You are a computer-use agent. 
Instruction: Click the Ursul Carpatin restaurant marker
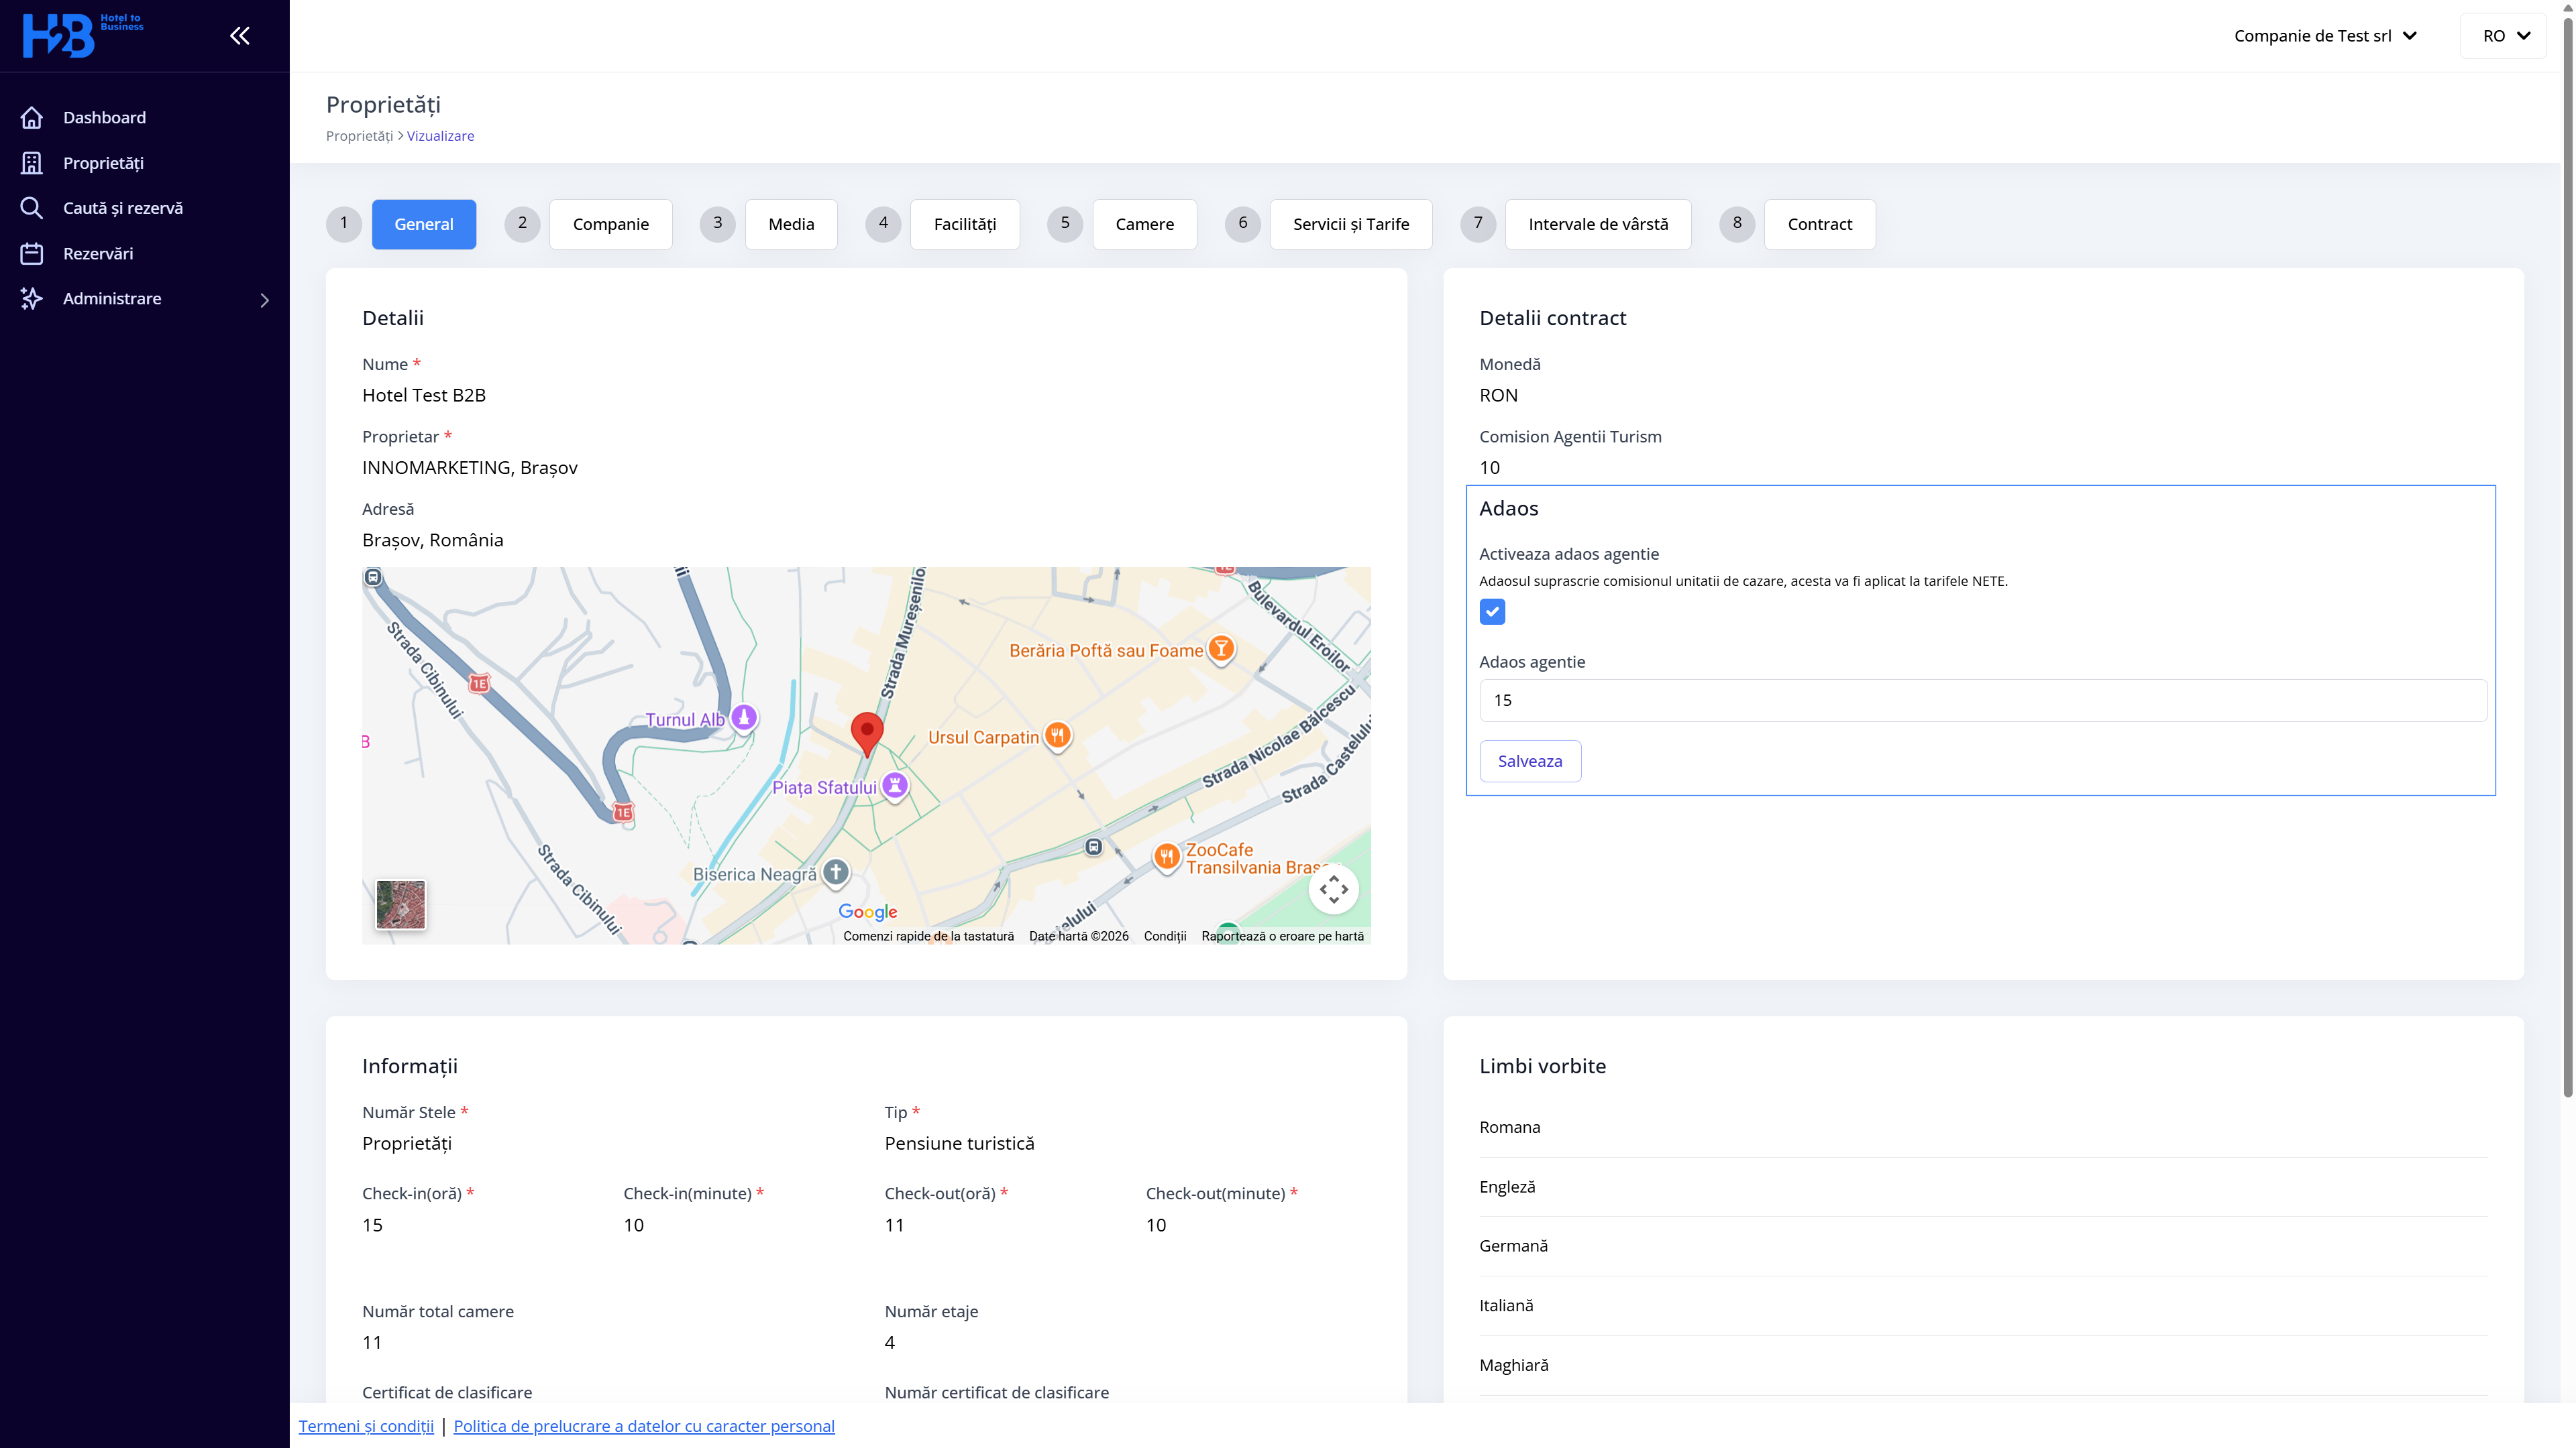click(1057, 735)
